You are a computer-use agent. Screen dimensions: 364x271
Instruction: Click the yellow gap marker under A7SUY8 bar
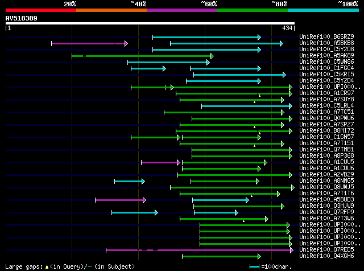(x=254, y=102)
